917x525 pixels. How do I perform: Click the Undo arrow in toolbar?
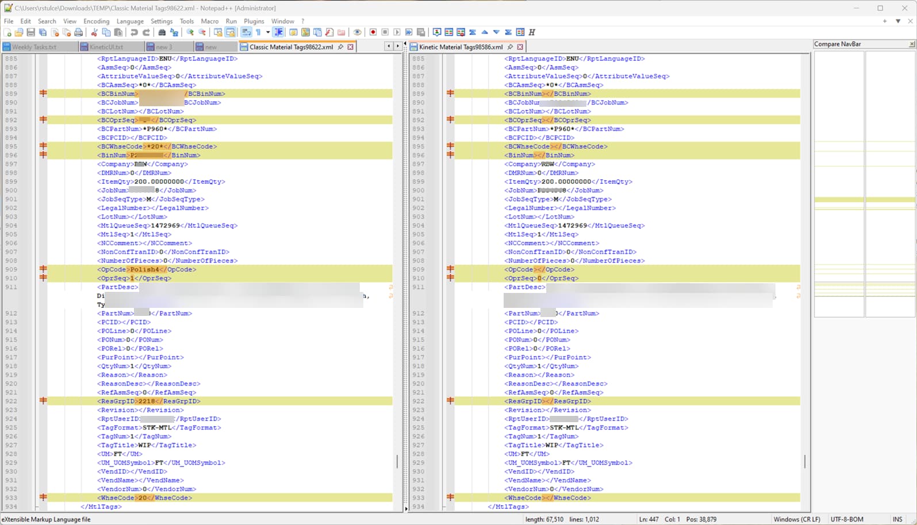134,32
